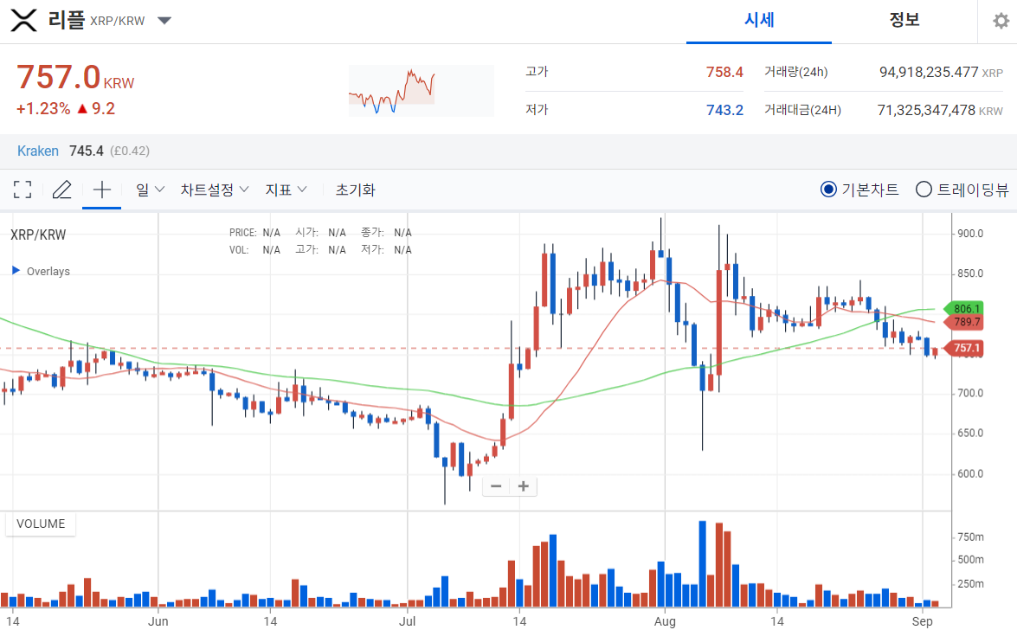Click the 757.0 KRW current price
This screenshot has width=1017, height=630.
[75, 78]
